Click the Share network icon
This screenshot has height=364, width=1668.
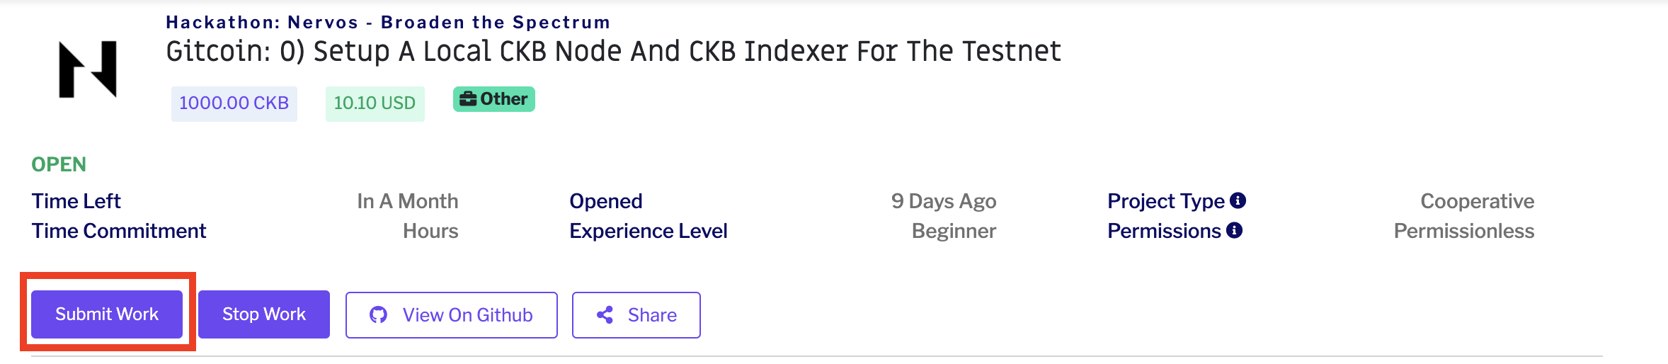click(605, 315)
